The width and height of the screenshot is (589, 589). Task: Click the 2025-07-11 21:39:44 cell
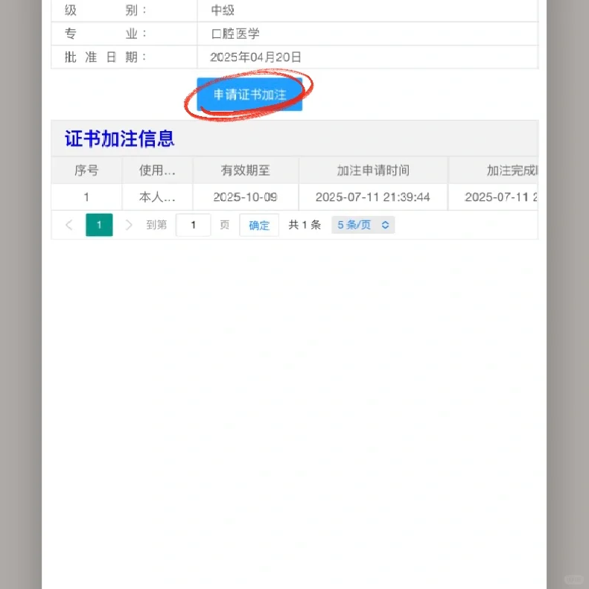(373, 197)
